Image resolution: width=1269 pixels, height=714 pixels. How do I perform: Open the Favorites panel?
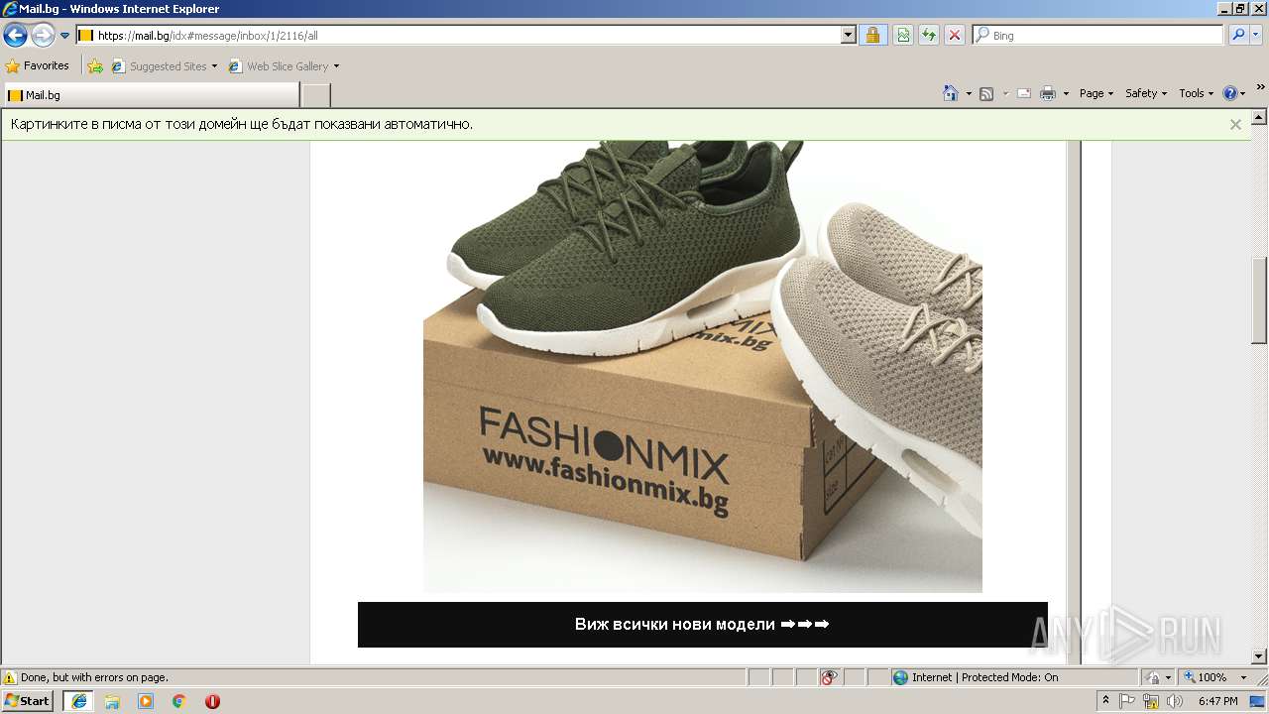pos(38,66)
